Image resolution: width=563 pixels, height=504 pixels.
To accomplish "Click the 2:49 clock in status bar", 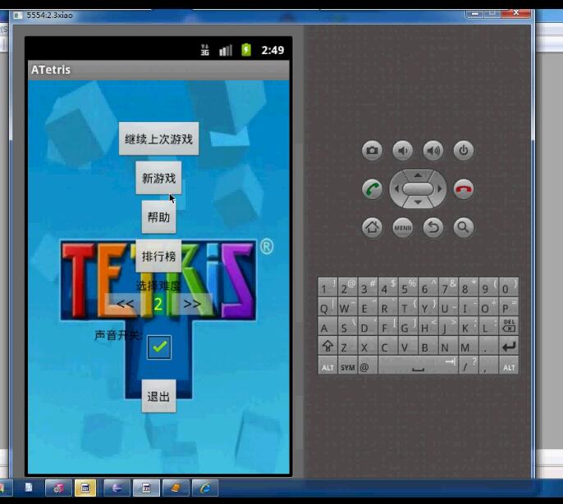I will point(272,50).
